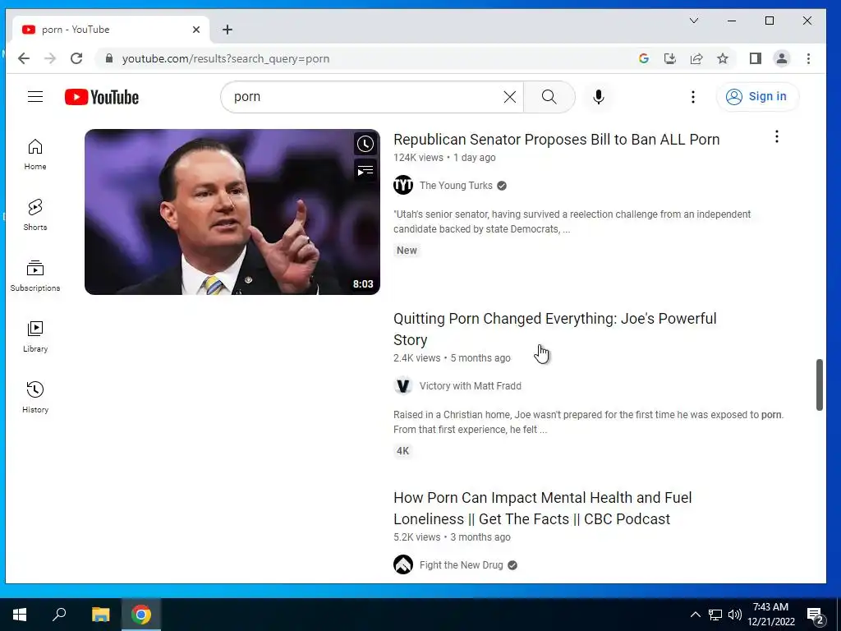
Task: Open Fight the New Drug channel avatar
Action: pyautogui.click(x=403, y=564)
